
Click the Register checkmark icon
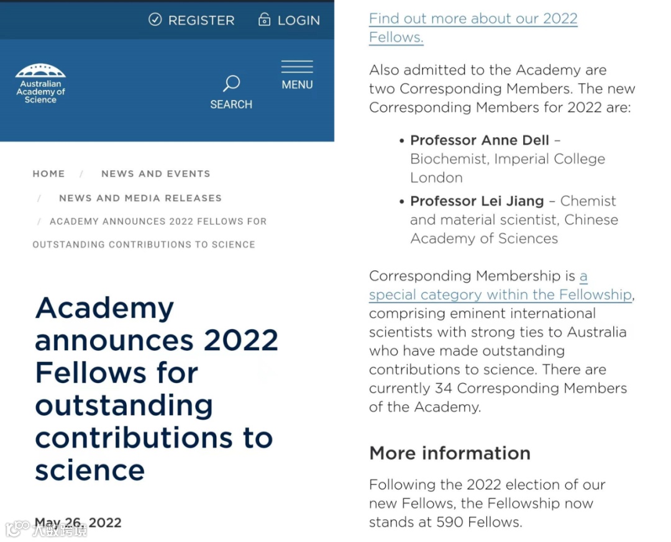[x=155, y=19]
